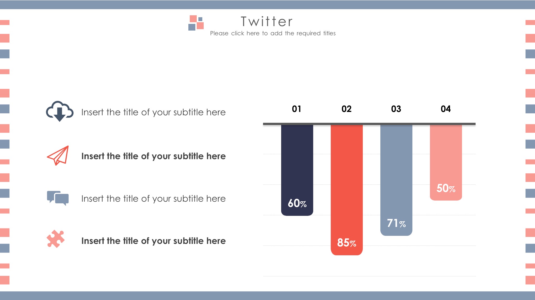Select the bold subtitle beside the paper plane
This screenshot has height=300, width=535.
click(x=153, y=156)
